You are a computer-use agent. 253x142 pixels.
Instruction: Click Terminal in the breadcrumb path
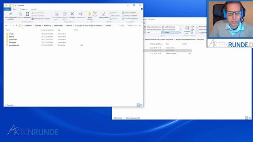pos(69,26)
